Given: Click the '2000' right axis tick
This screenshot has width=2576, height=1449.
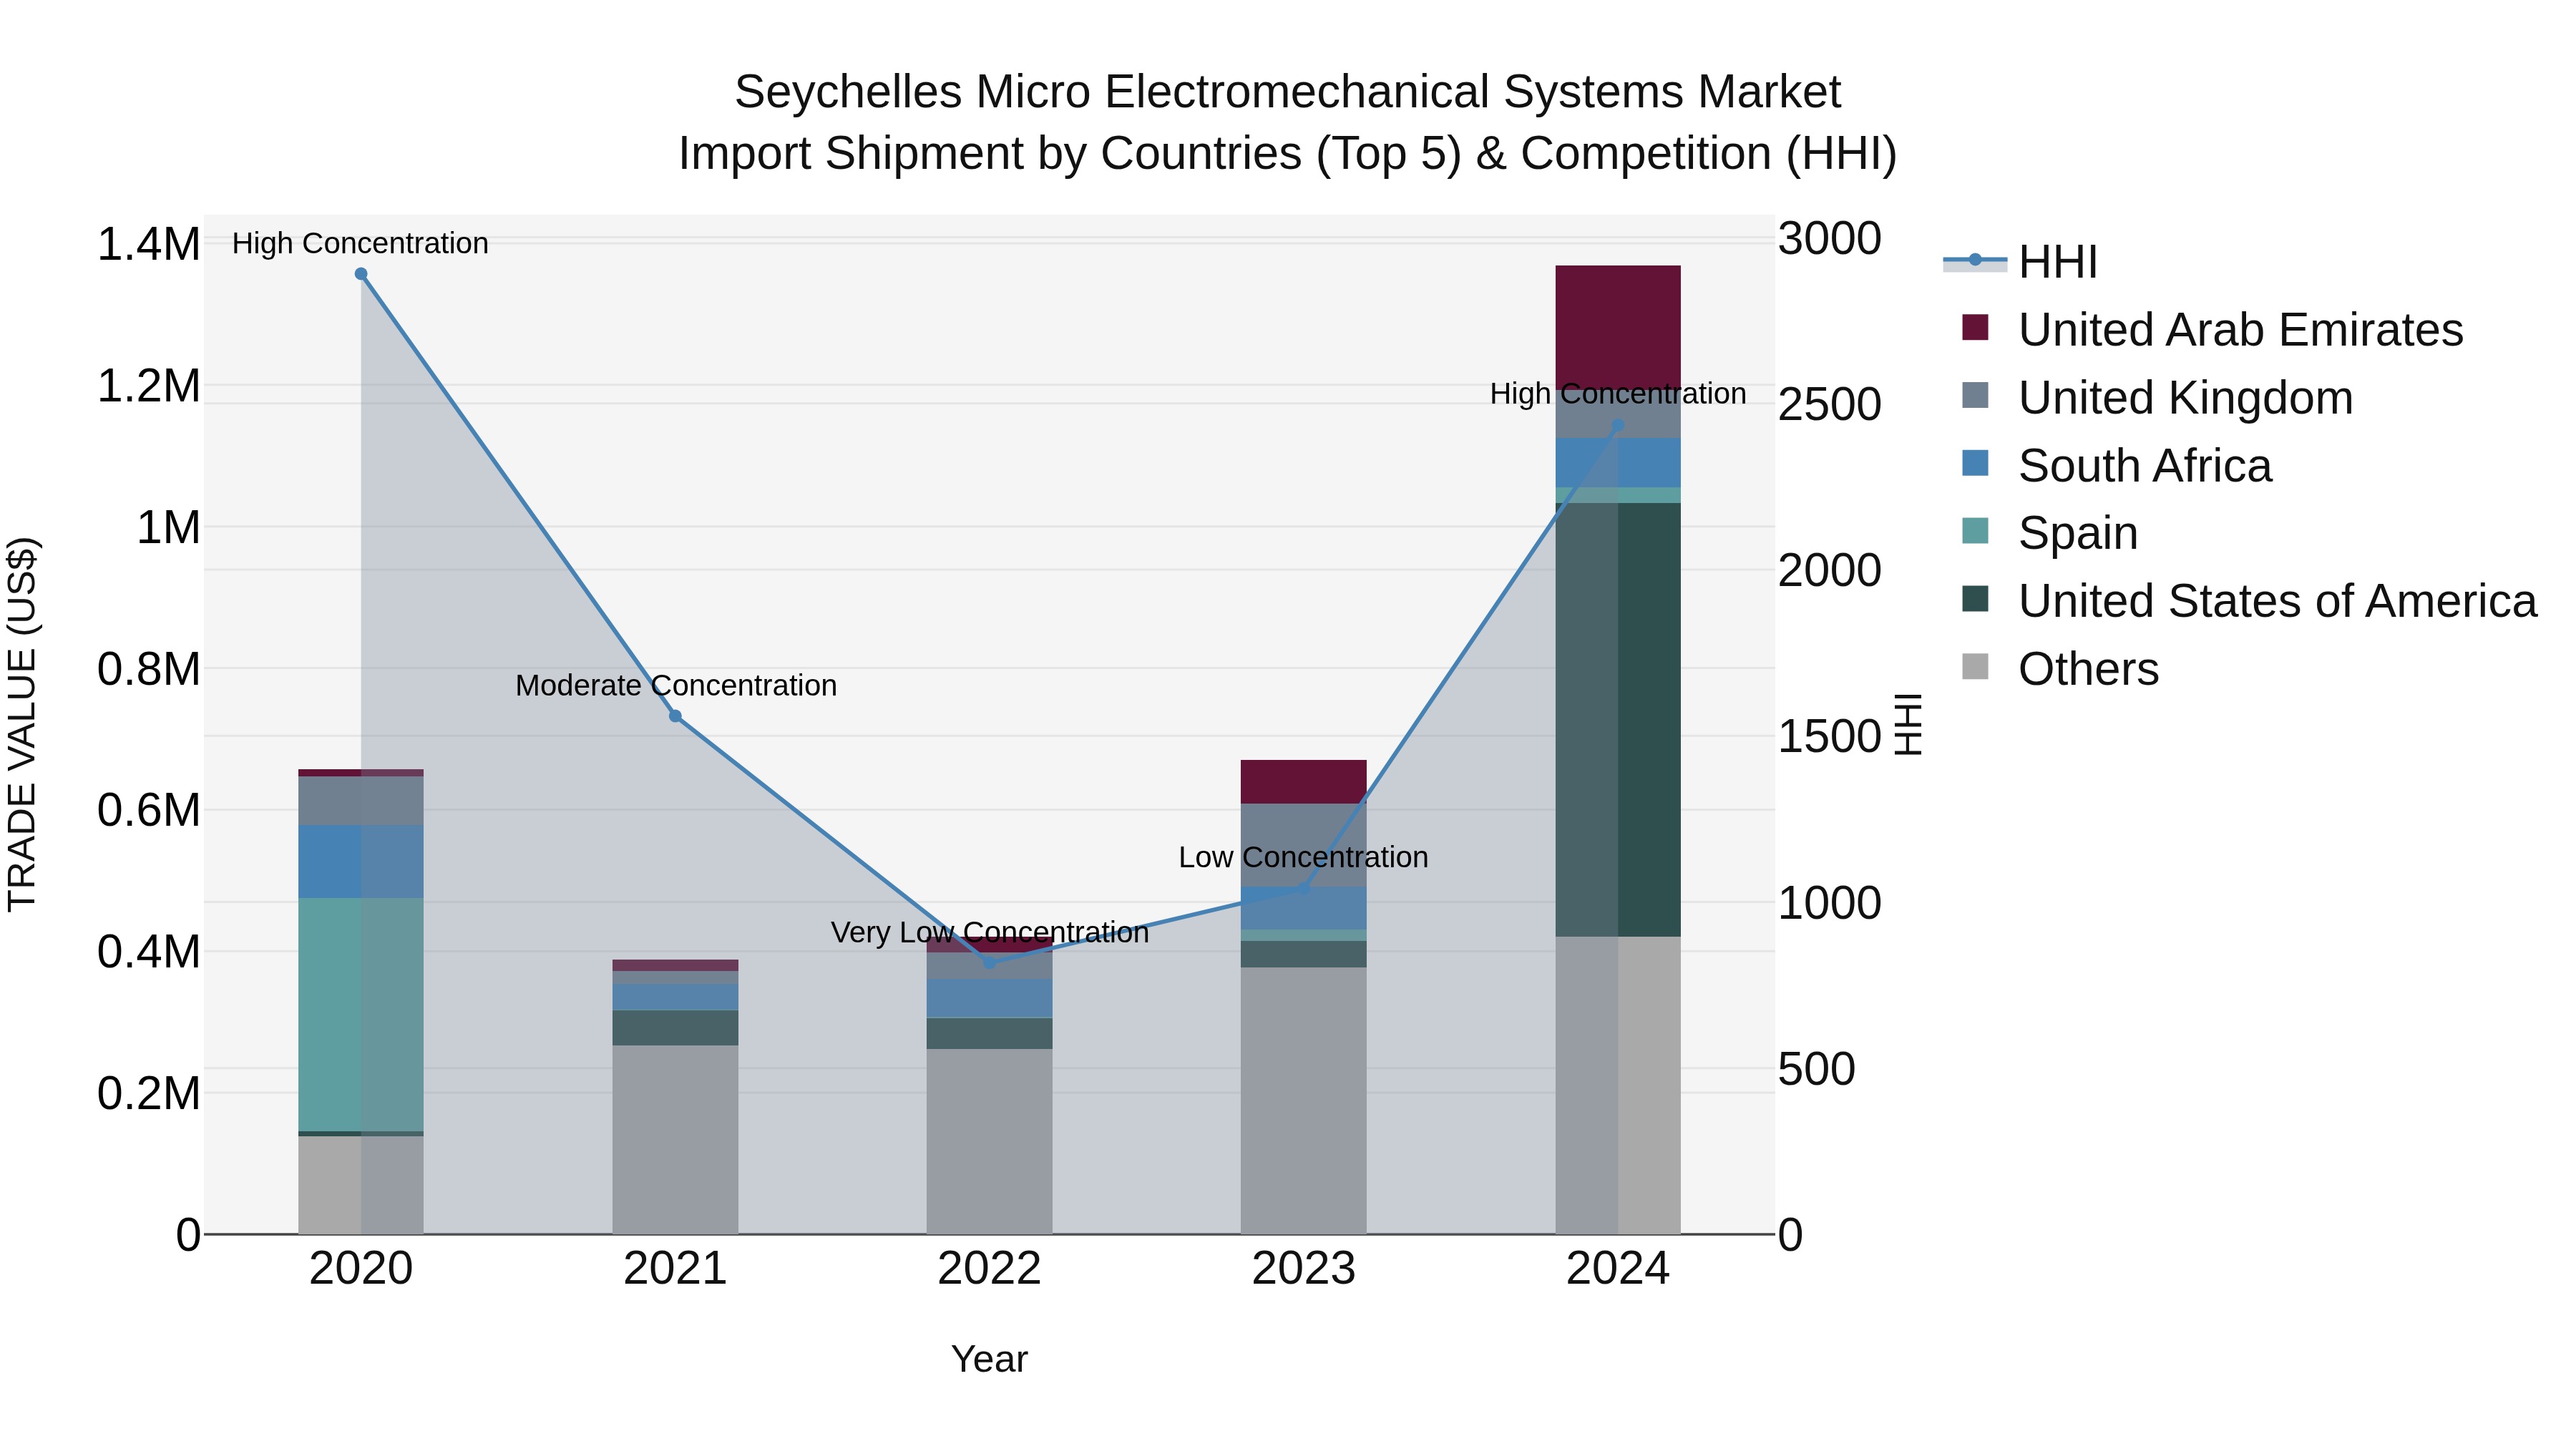Looking at the screenshot, I should pyautogui.click(x=1830, y=570).
